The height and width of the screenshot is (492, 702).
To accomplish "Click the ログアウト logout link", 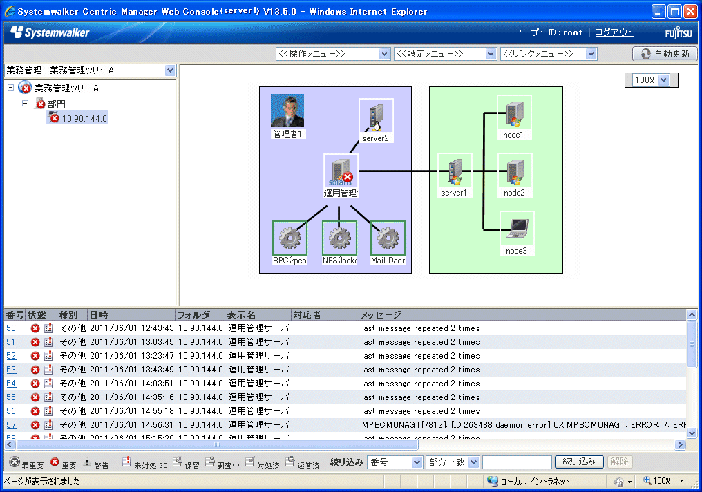I will pos(614,32).
